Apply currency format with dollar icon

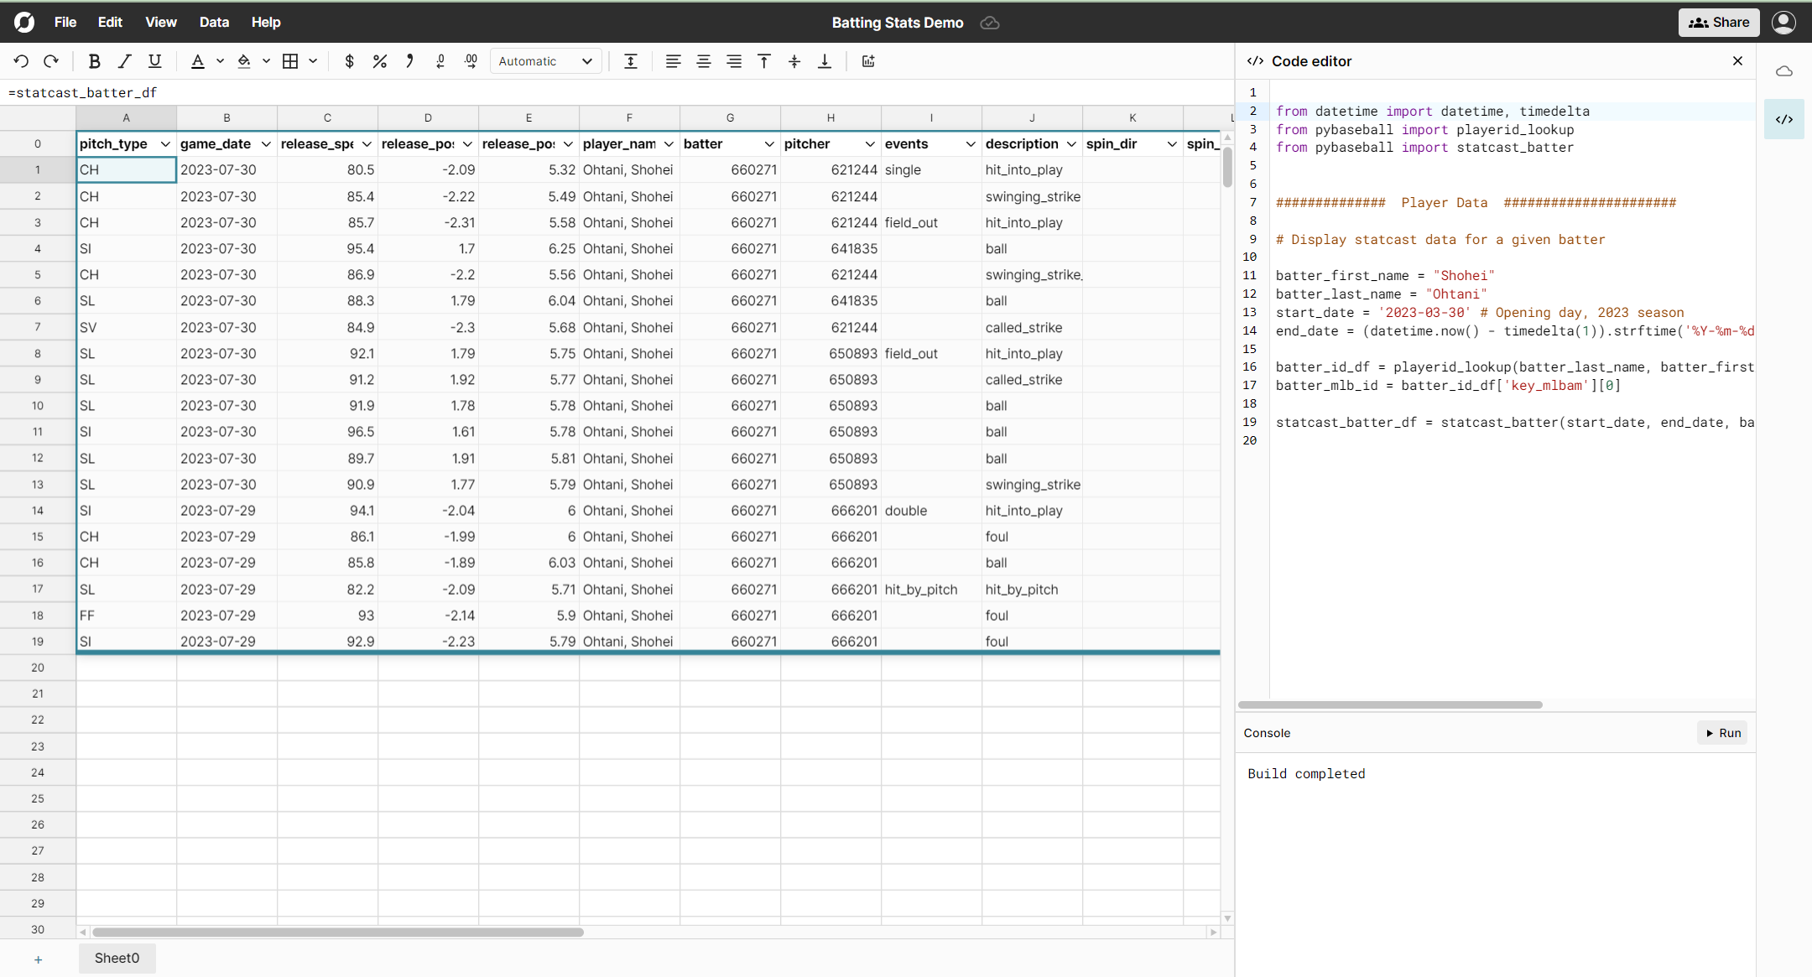tap(350, 61)
